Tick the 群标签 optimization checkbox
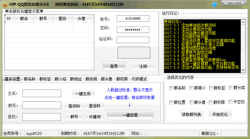Screen dimensions: 250x139 (211, 88)
